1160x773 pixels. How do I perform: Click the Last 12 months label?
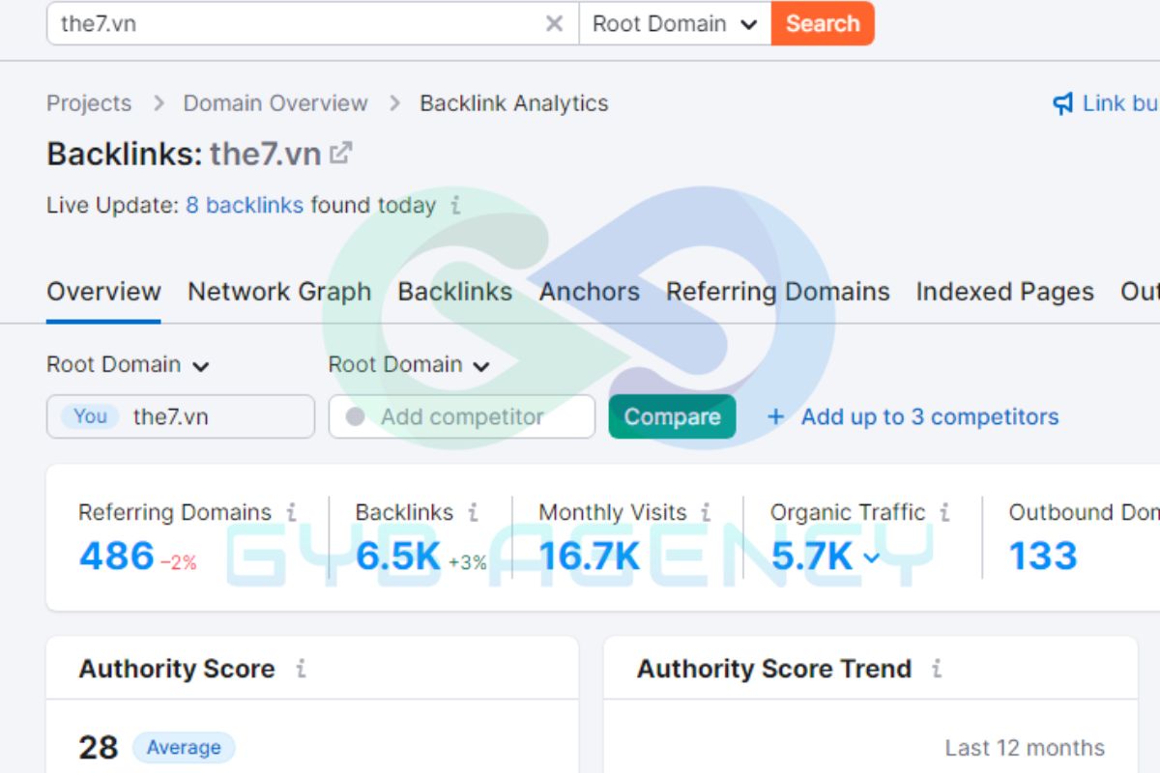[x=1025, y=748]
